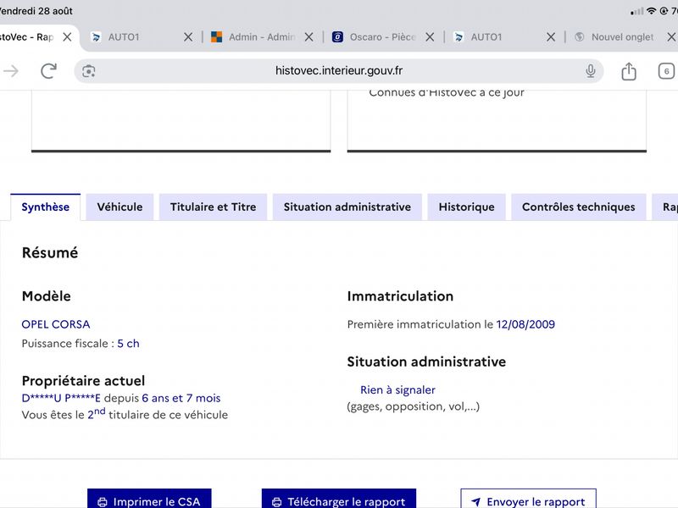Select the Synthèse tab
This screenshot has height=508, width=678.
coord(46,207)
